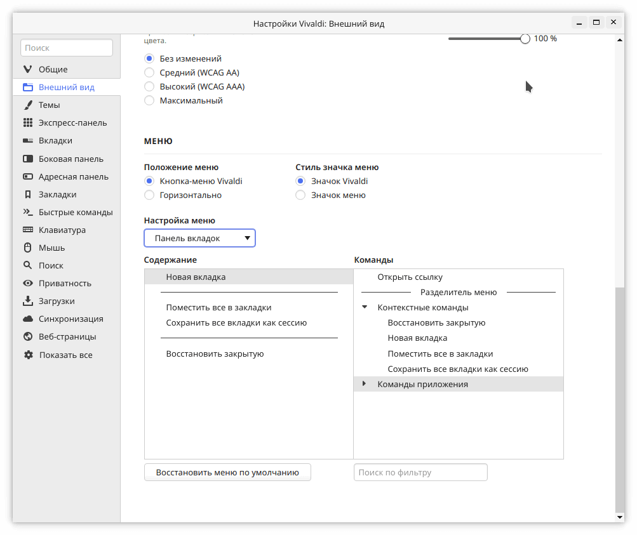Open Синхронизация settings section
This screenshot has width=637, height=535.
(66, 319)
